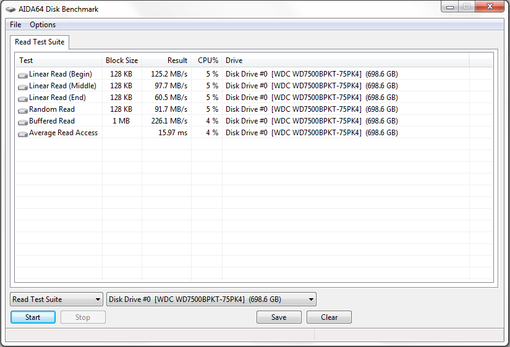The width and height of the screenshot is (510, 347).
Task: Select the Random Read row label
Action: click(x=52, y=109)
